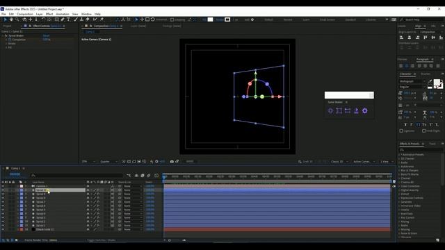Viewport: 445px width, 250px height.
Task: Open the Composition menu
Action: coord(25,14)
